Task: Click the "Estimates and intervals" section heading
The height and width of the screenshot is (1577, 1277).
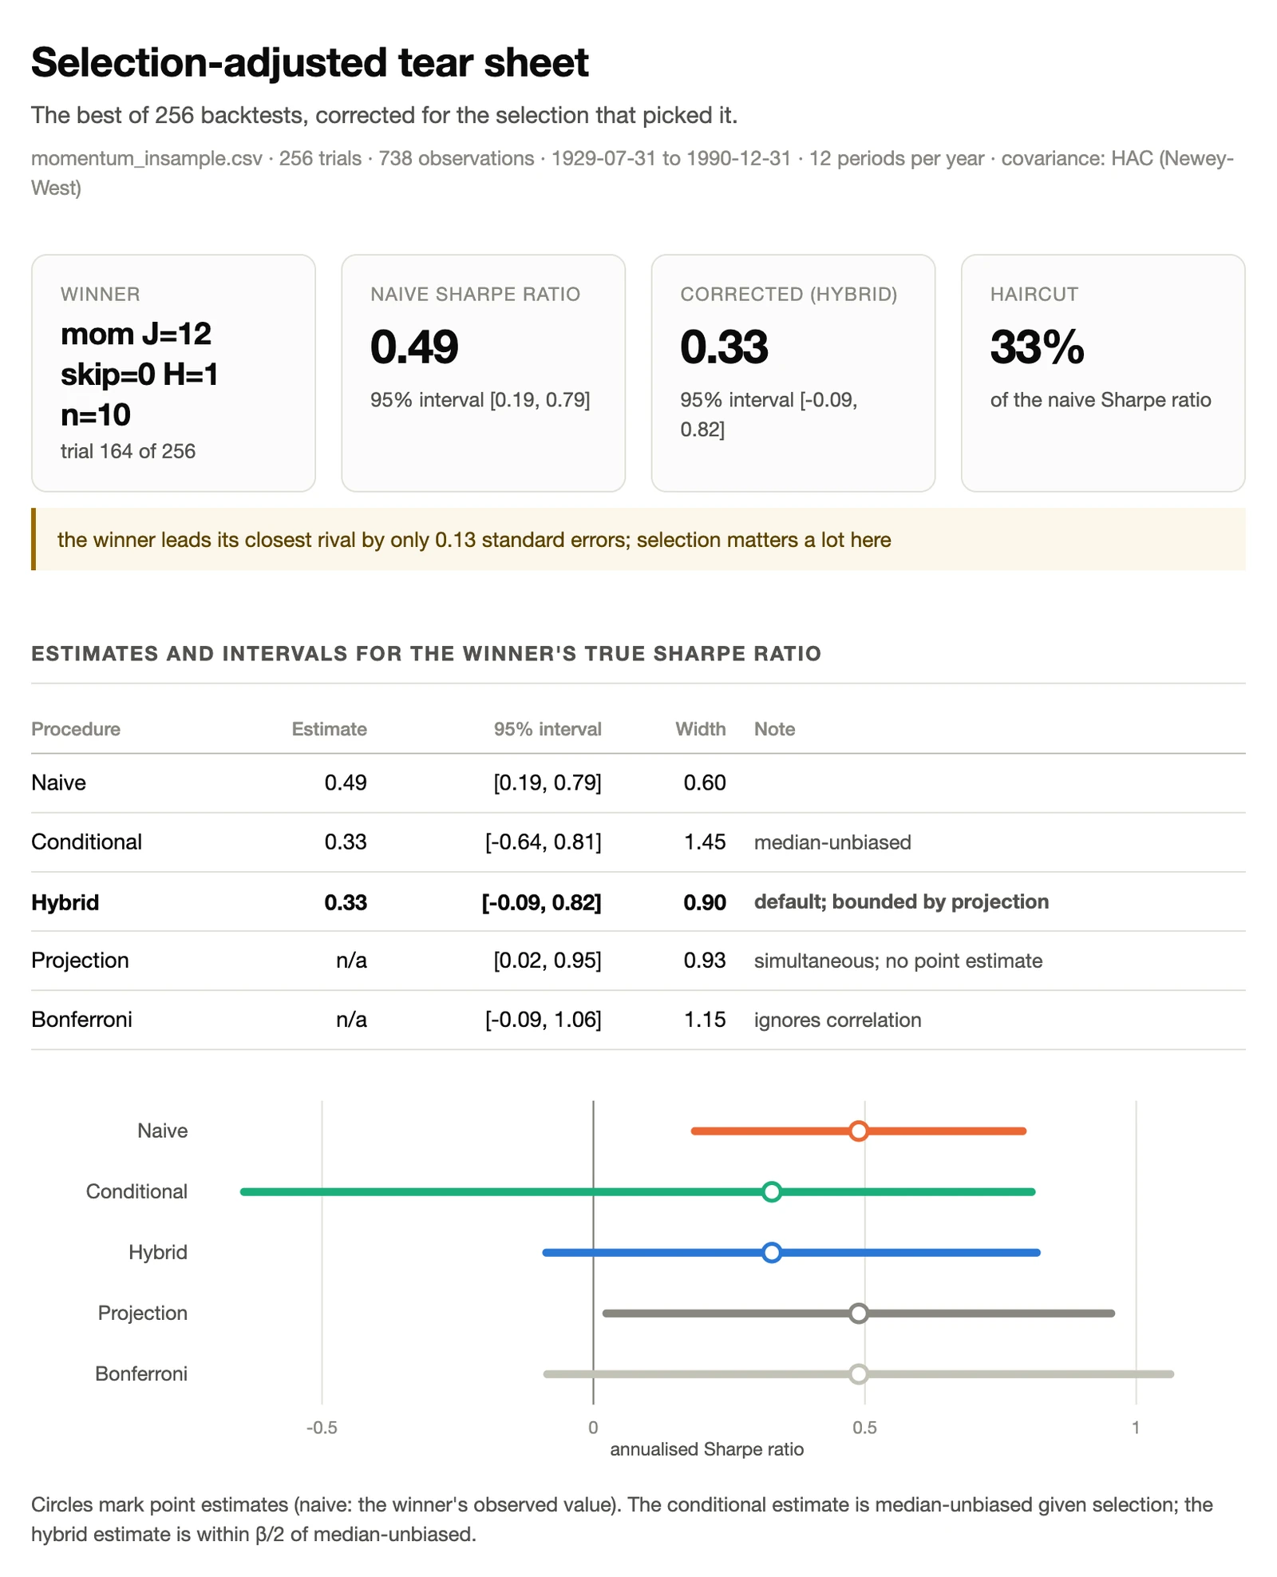Action: point(426,653)
